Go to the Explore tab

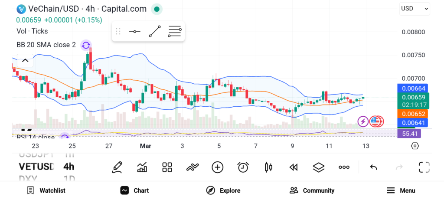pos(223,190)
